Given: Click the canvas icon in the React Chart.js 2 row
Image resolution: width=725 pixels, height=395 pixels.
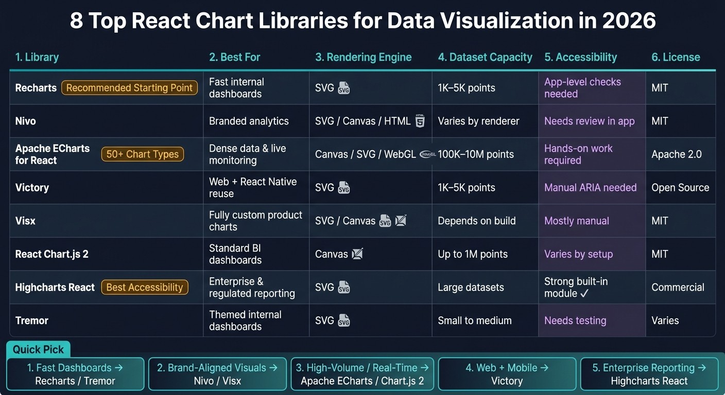Looking at the screenshot, I should point(357,254).
